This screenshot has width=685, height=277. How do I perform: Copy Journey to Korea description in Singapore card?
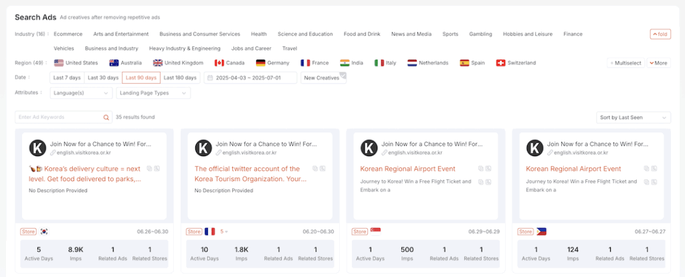point(480,182)
